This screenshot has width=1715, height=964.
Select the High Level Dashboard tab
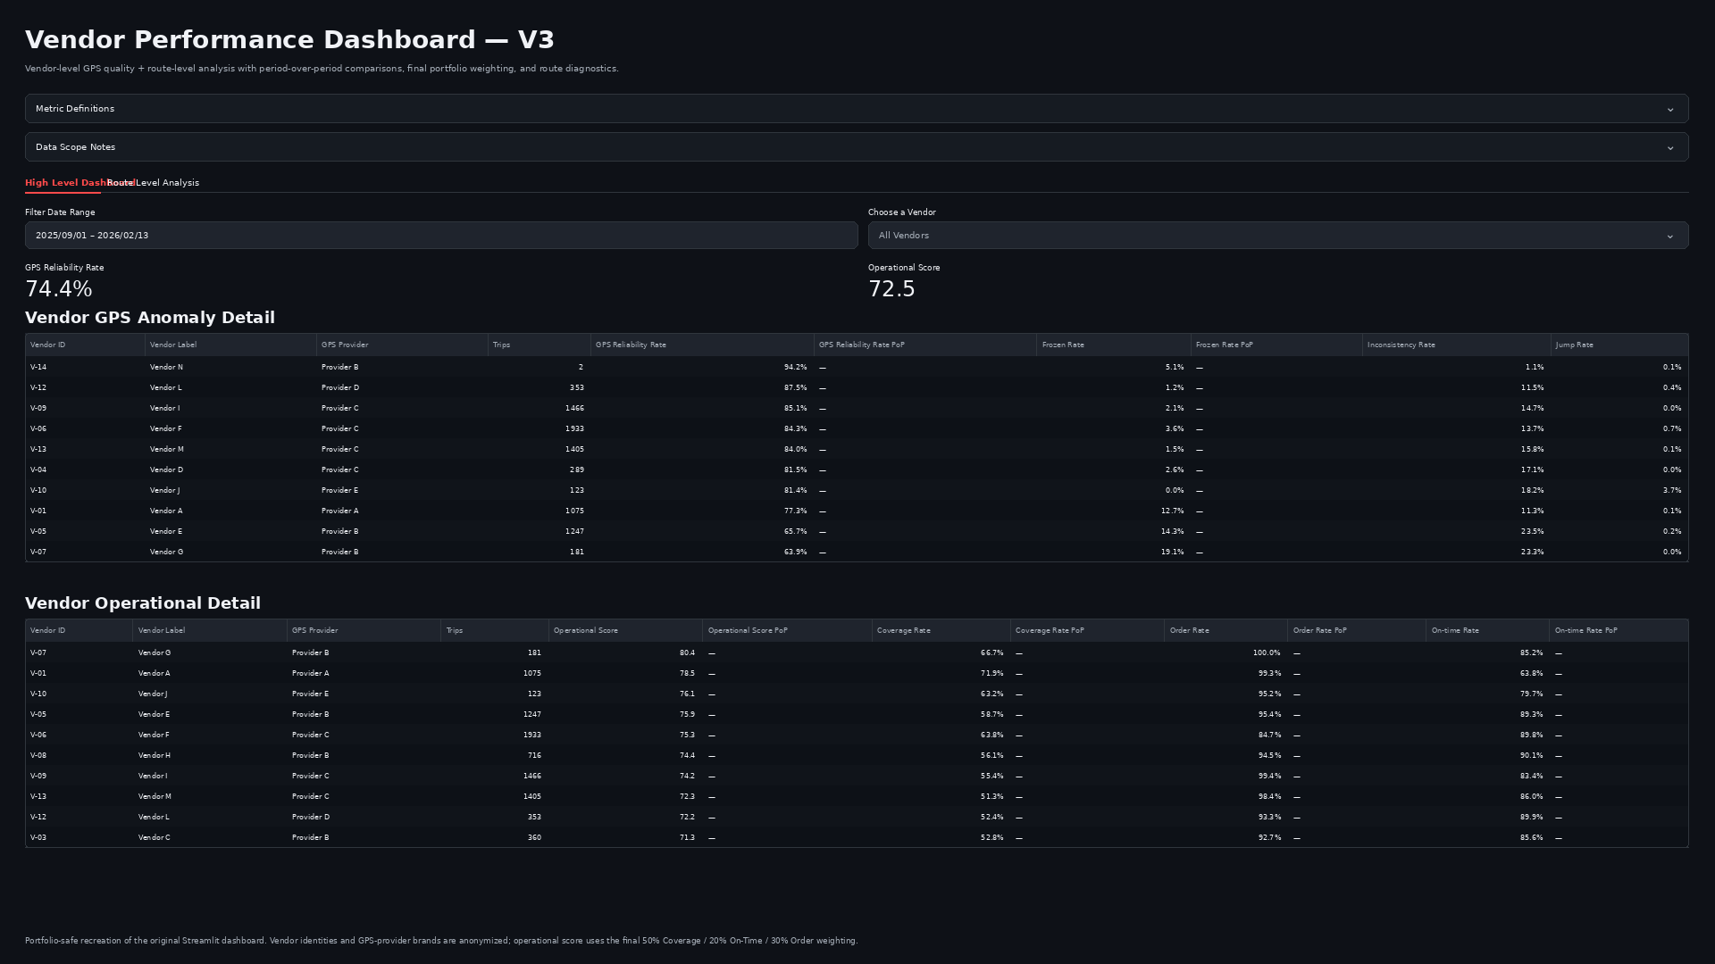[x=65, y=183]
